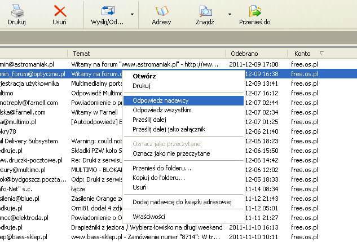Click Dodaj nadawcę do książki adresowej

(181, 201)
